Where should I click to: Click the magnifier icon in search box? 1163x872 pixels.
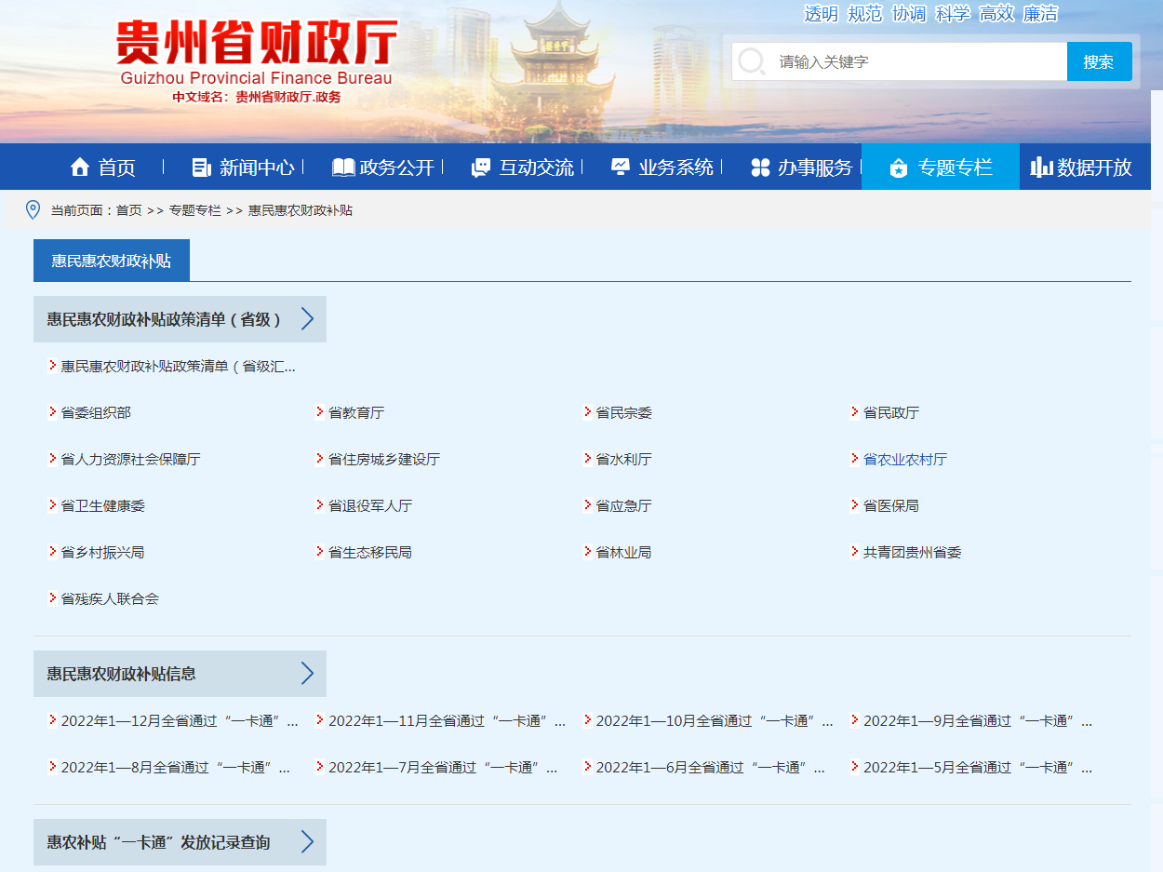pos(751,62)
